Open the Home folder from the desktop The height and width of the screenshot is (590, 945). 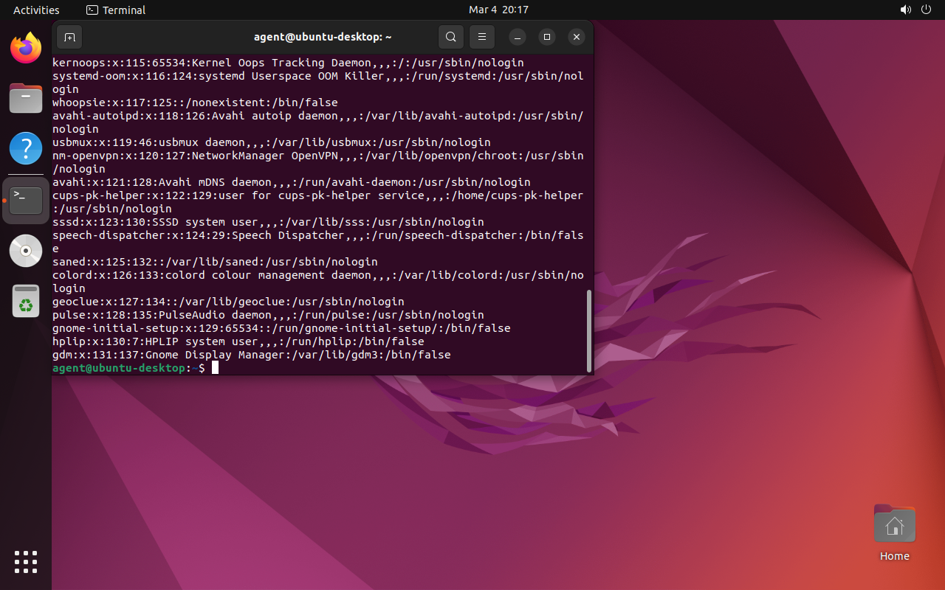pyautogui.click(x=894, y=524)
